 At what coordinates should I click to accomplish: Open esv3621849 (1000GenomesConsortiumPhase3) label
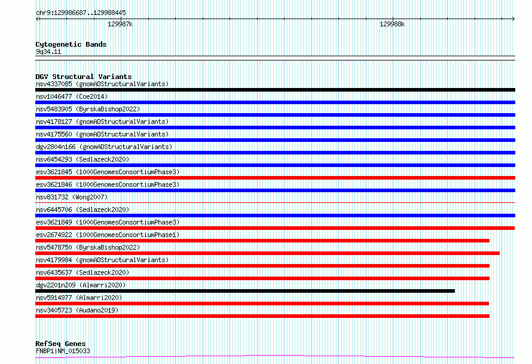(x=108, y=222)
